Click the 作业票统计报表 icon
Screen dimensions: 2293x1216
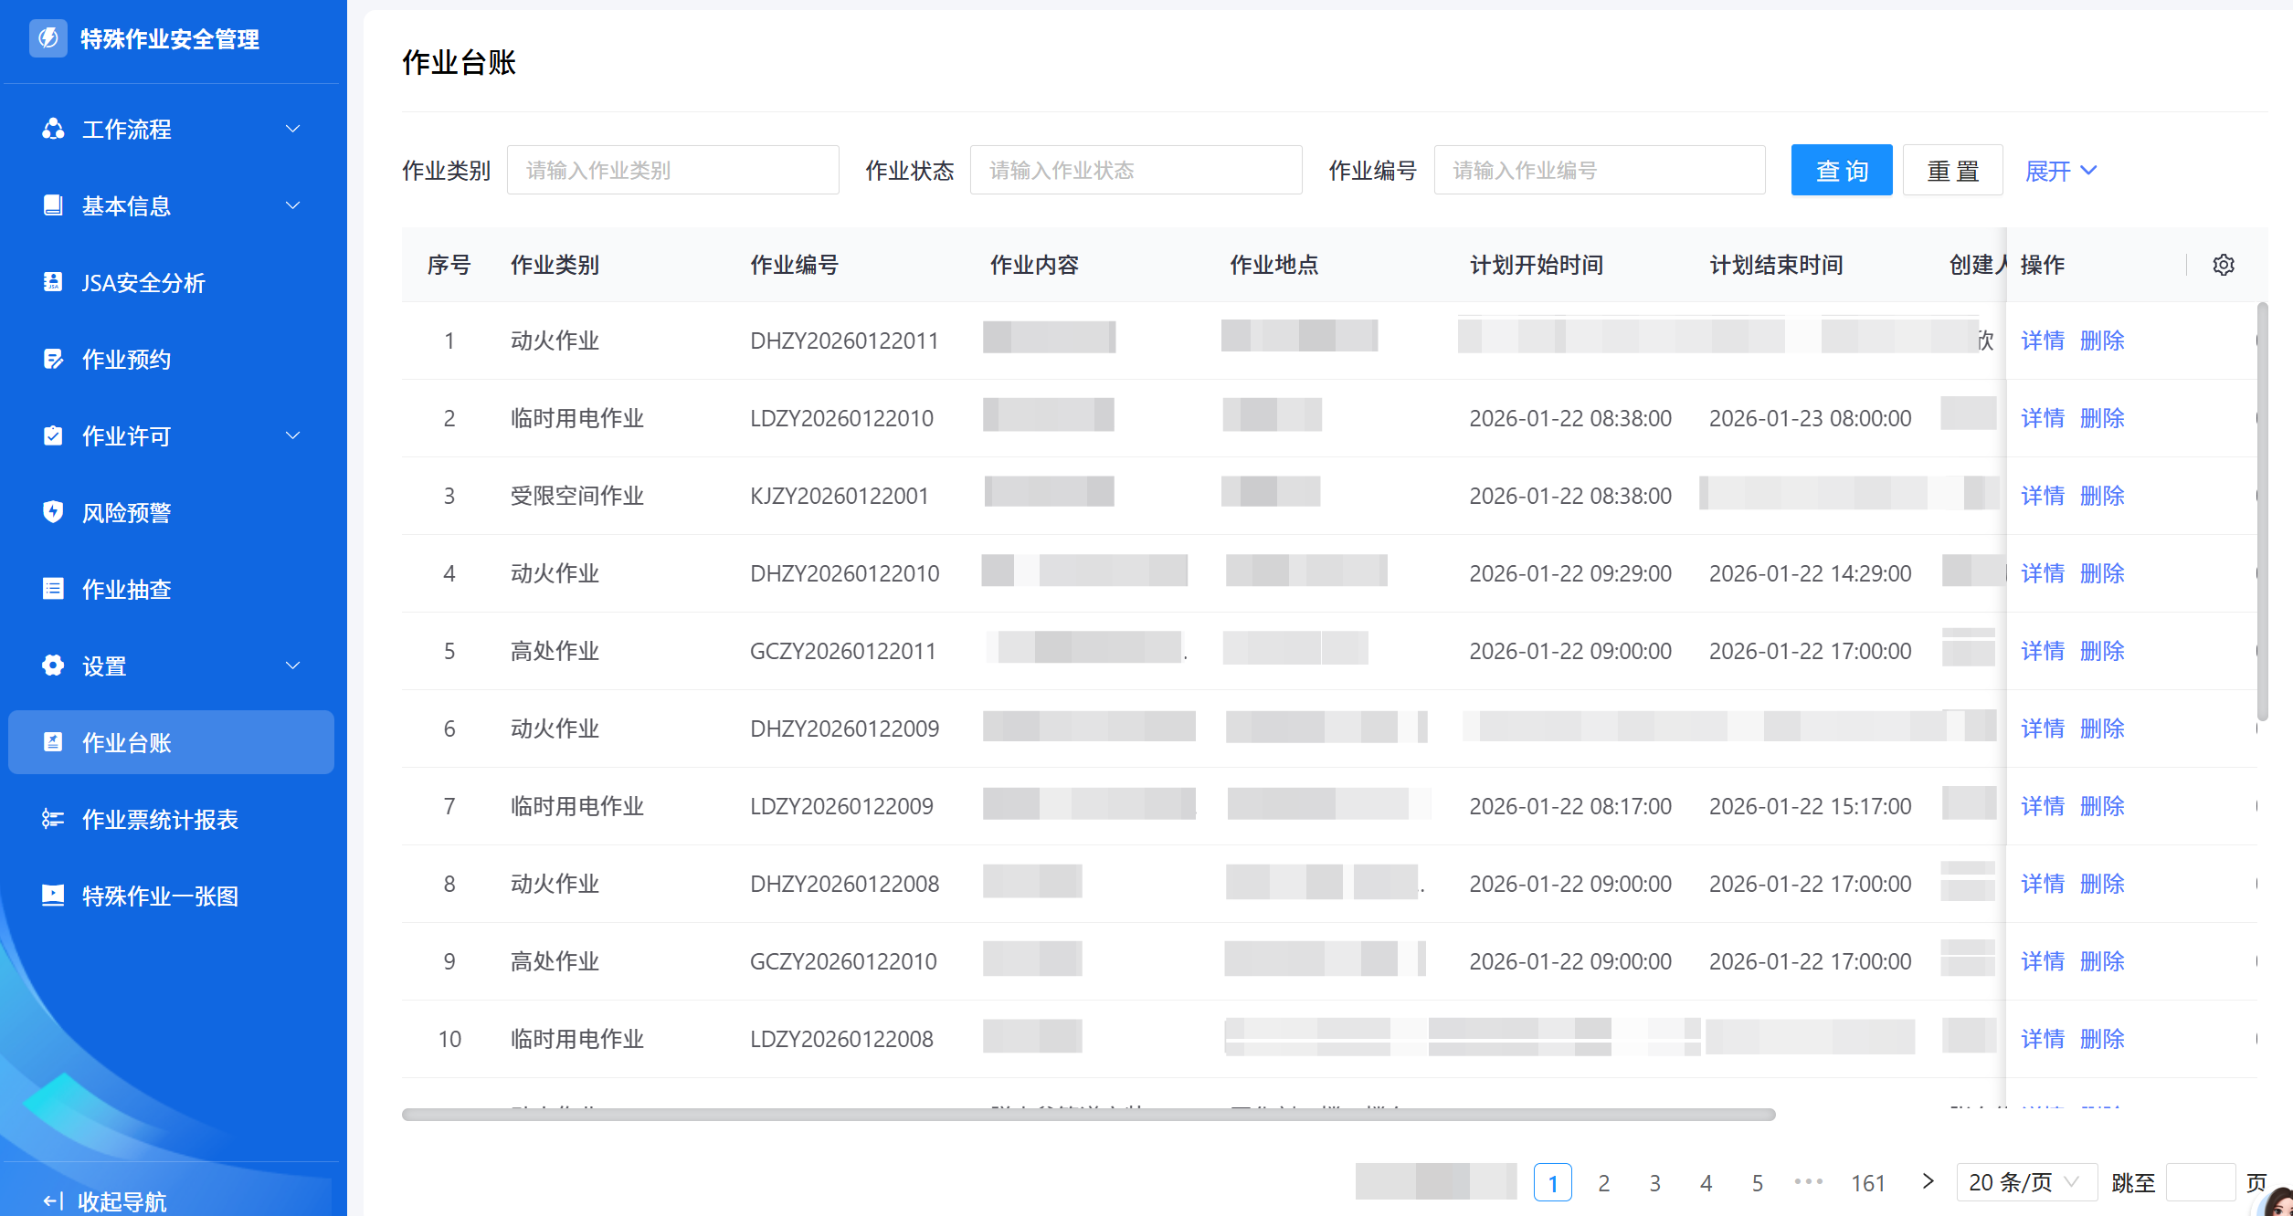[53, 819]
